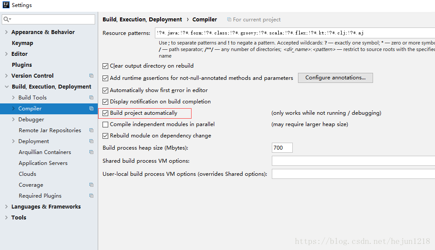The height and width of the screenshot is (250, 435).
Task: Select Debugger in settings tree
Action: [31, 119]
